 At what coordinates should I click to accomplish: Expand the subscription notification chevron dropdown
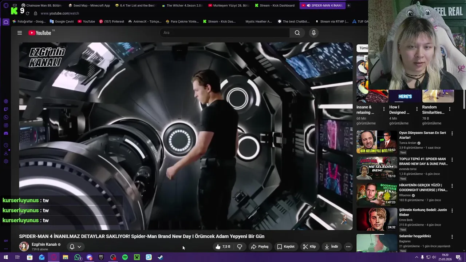pyautogui.click(x=79, y=247)
